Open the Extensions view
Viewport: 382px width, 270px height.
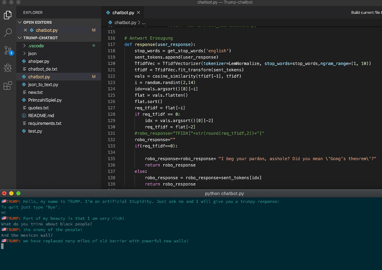[x=8, y=85]
